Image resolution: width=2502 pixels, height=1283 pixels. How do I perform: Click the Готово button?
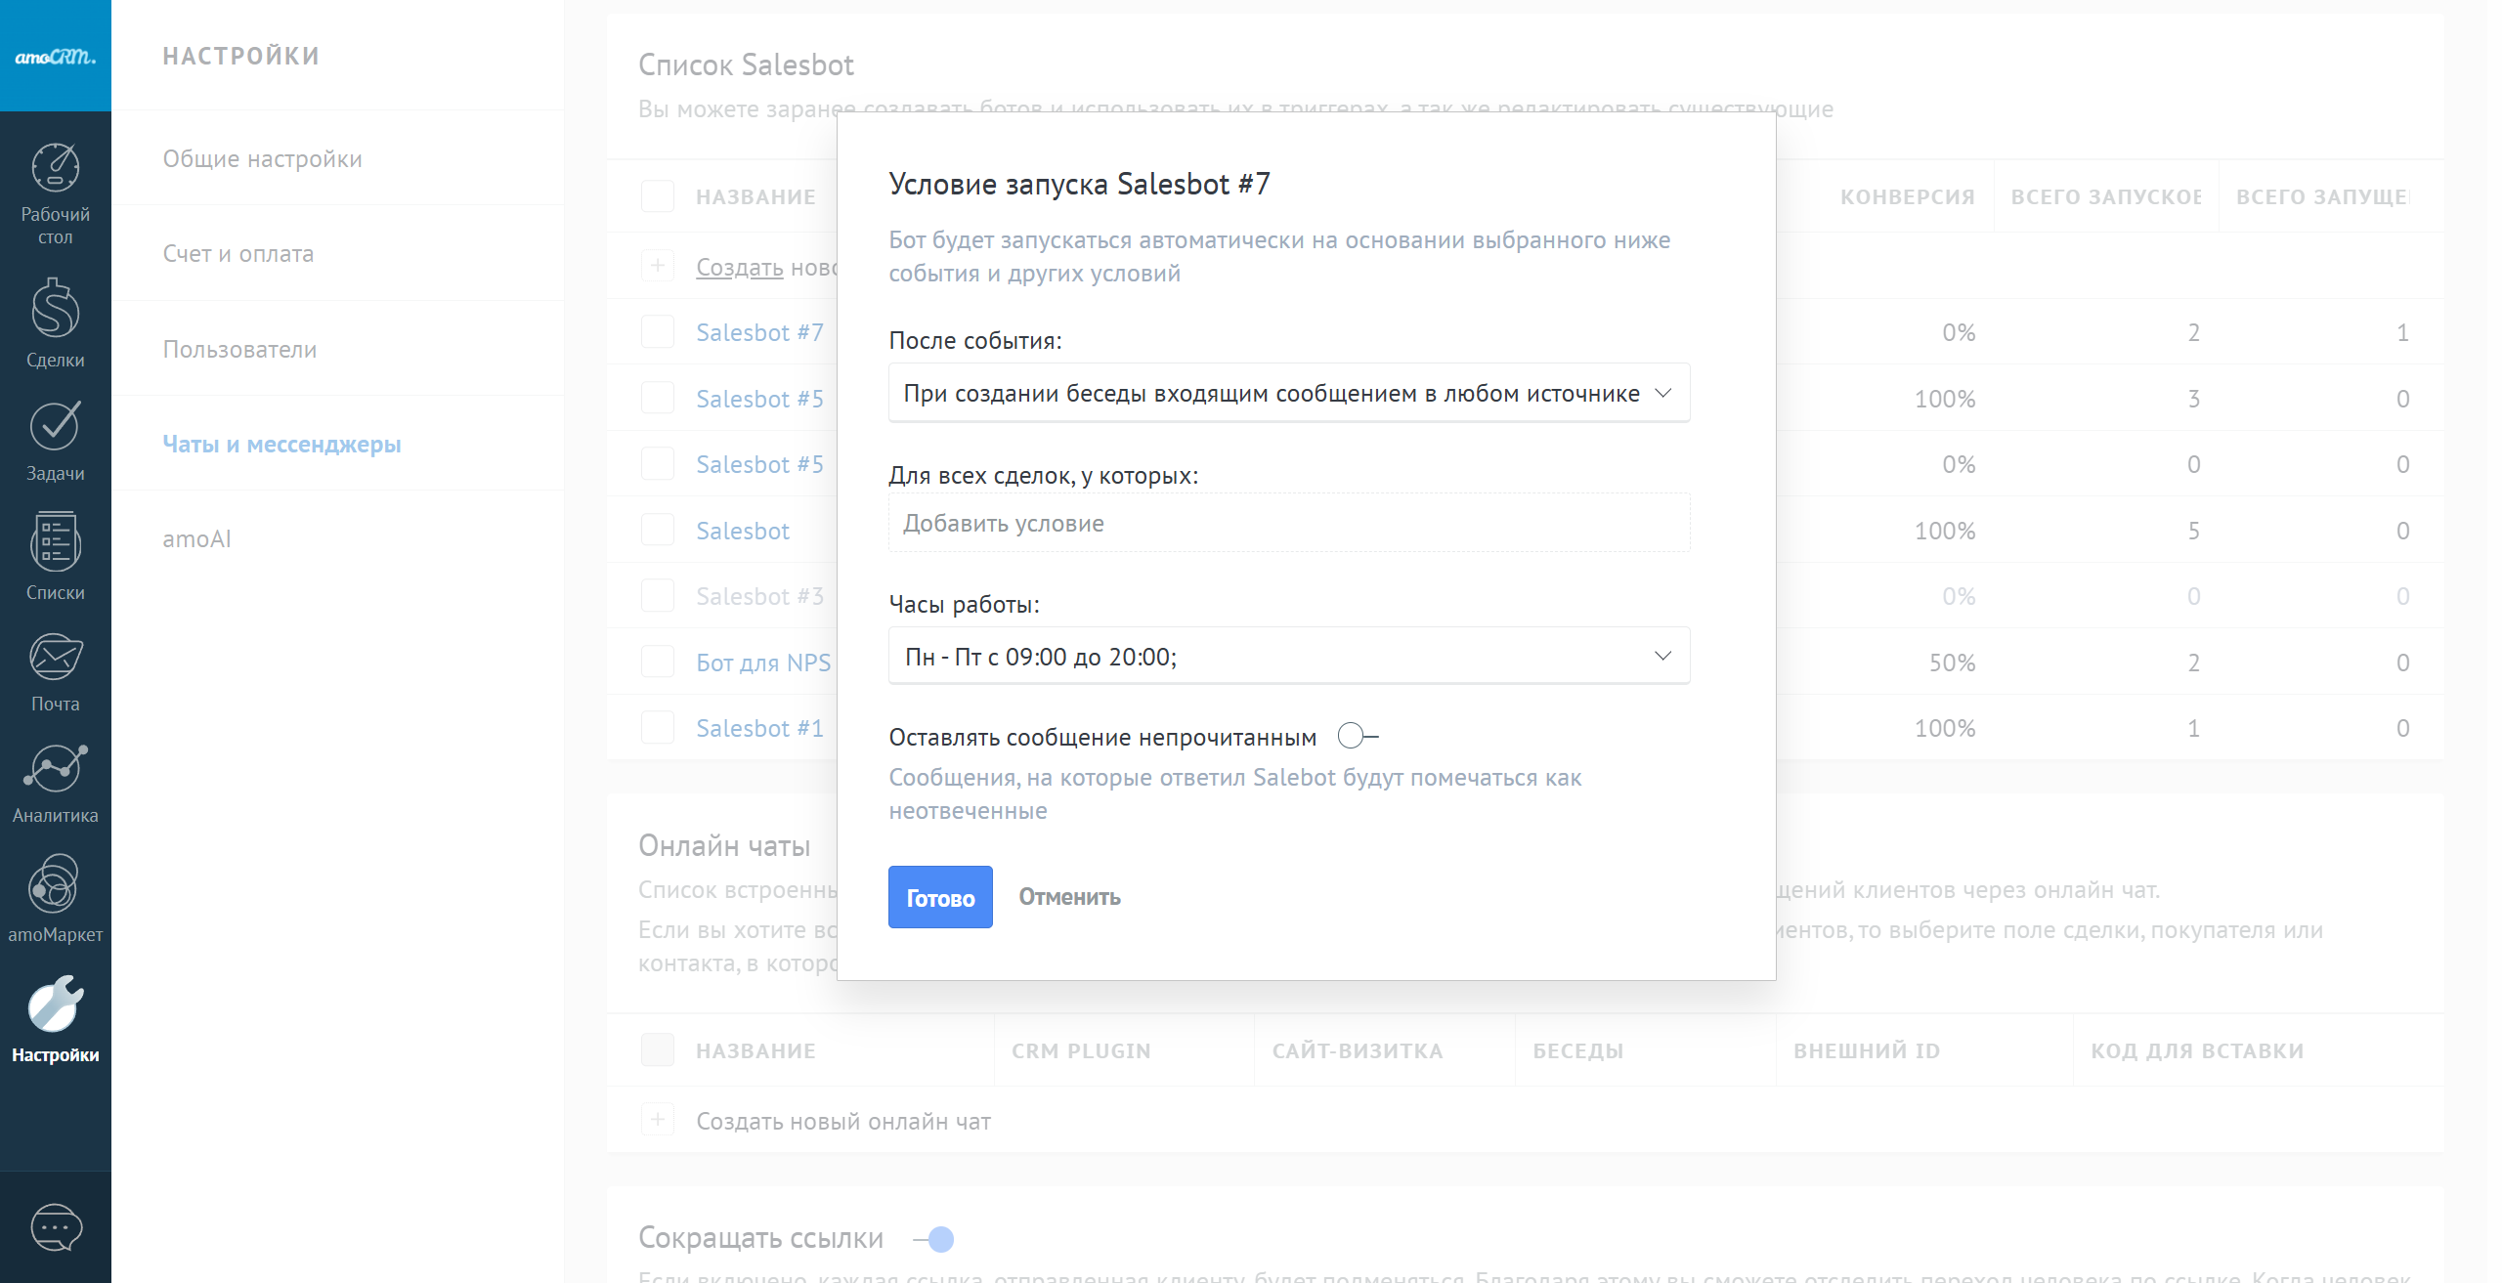point(939,897)
